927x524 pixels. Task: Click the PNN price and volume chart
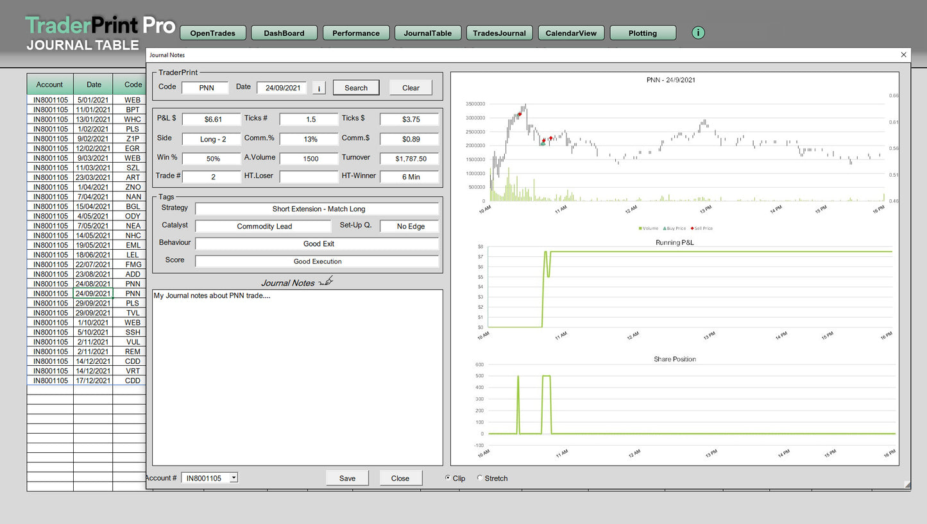point(675,154)
